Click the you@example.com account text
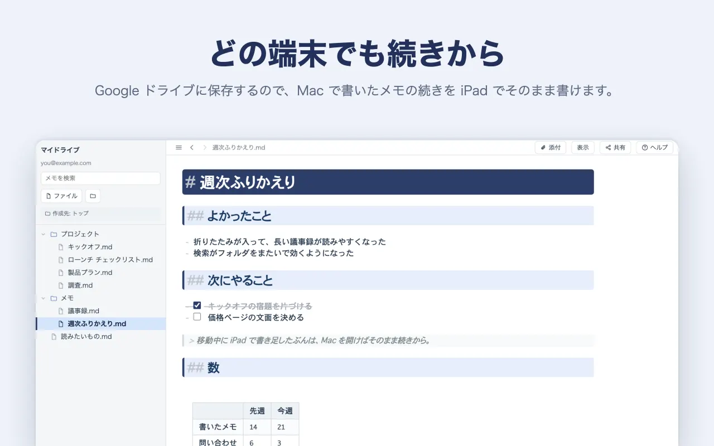This screenshot has height=446, width=714. (x=66, y=163)
